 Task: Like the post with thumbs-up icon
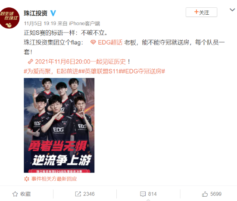pyautogui.click(x=205, y=194)
